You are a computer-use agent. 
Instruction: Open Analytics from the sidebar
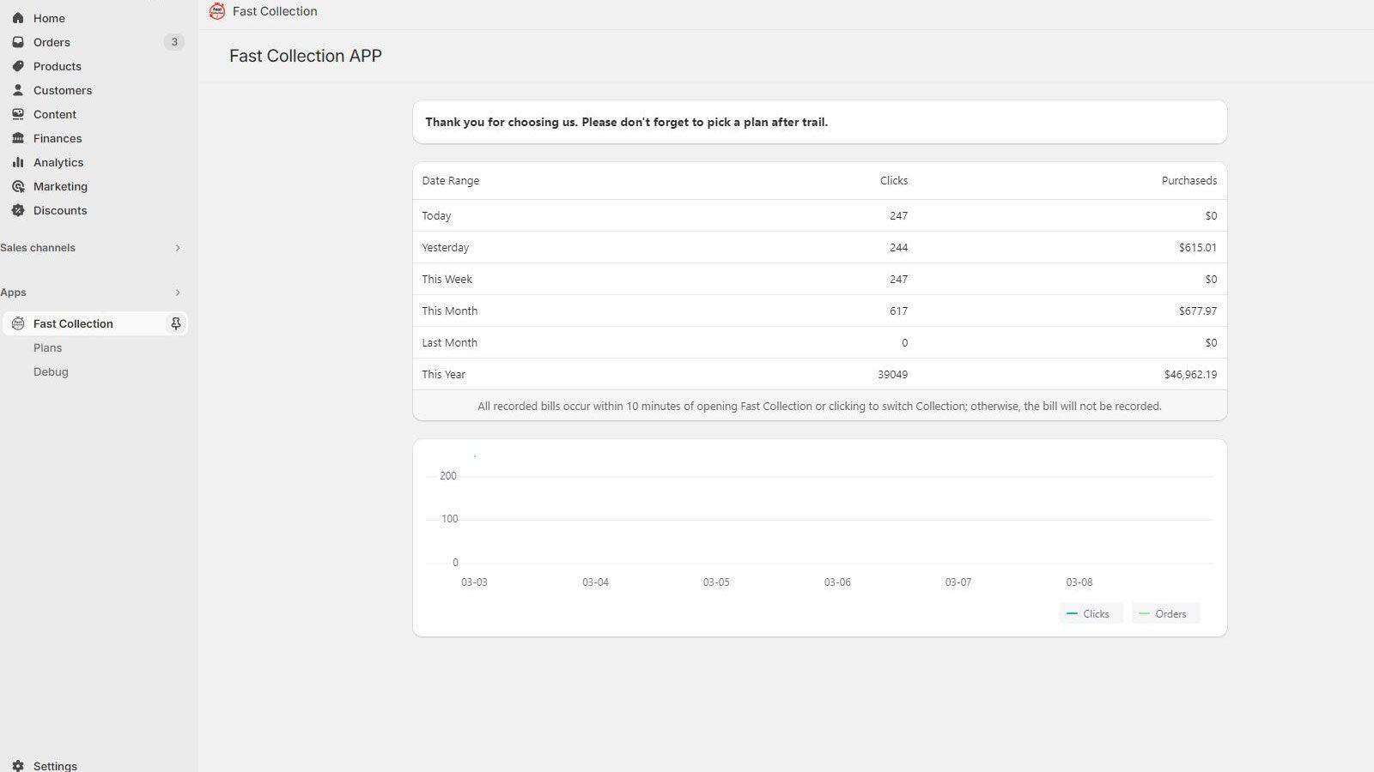point(18,162)
